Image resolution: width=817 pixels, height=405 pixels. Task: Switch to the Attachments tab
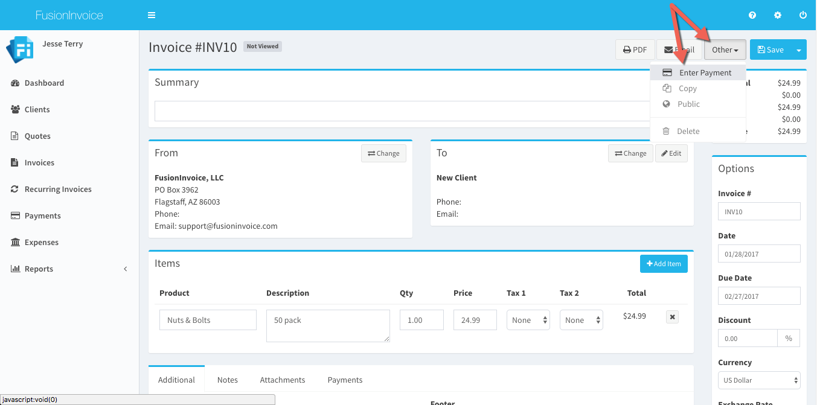tap(282, 380)
